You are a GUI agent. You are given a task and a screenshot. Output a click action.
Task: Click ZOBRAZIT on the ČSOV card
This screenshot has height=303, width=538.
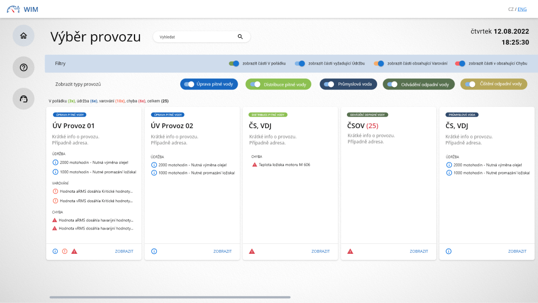(419, 251)
